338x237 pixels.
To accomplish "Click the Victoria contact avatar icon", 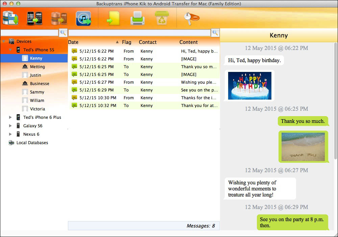I will [x=25, y=109].
